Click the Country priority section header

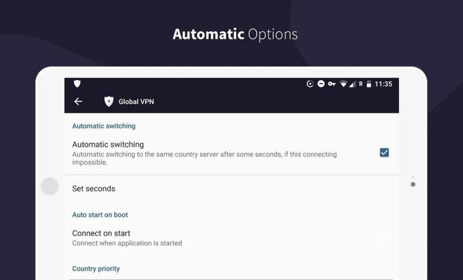pyautogui.click(x=96, y=269)
